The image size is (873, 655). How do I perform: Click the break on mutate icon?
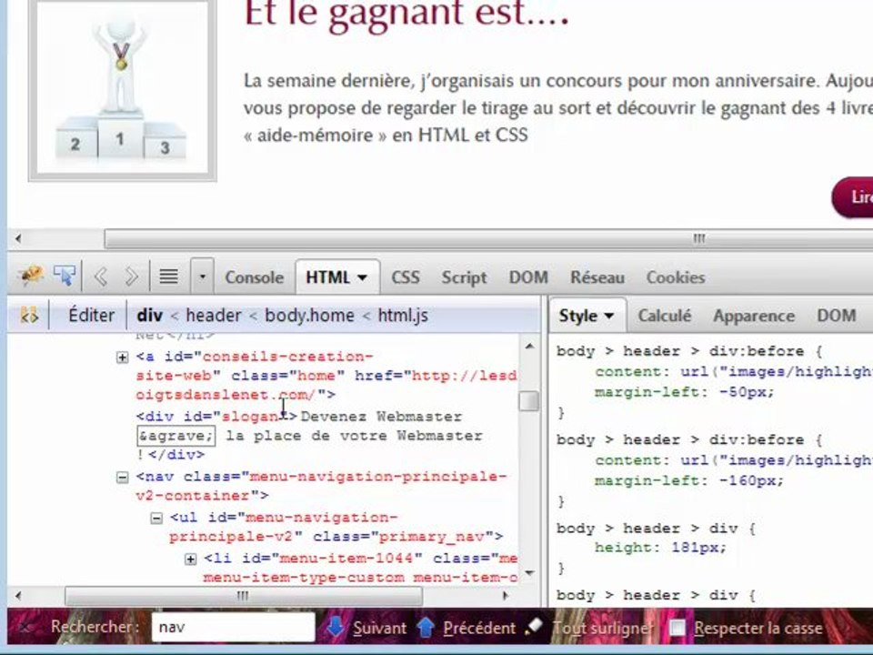pos(29,316)
